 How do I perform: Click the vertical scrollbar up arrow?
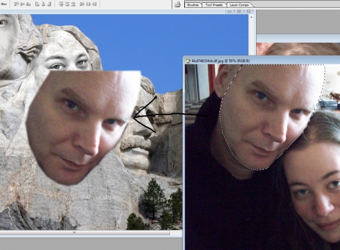(x=251, y=17)
